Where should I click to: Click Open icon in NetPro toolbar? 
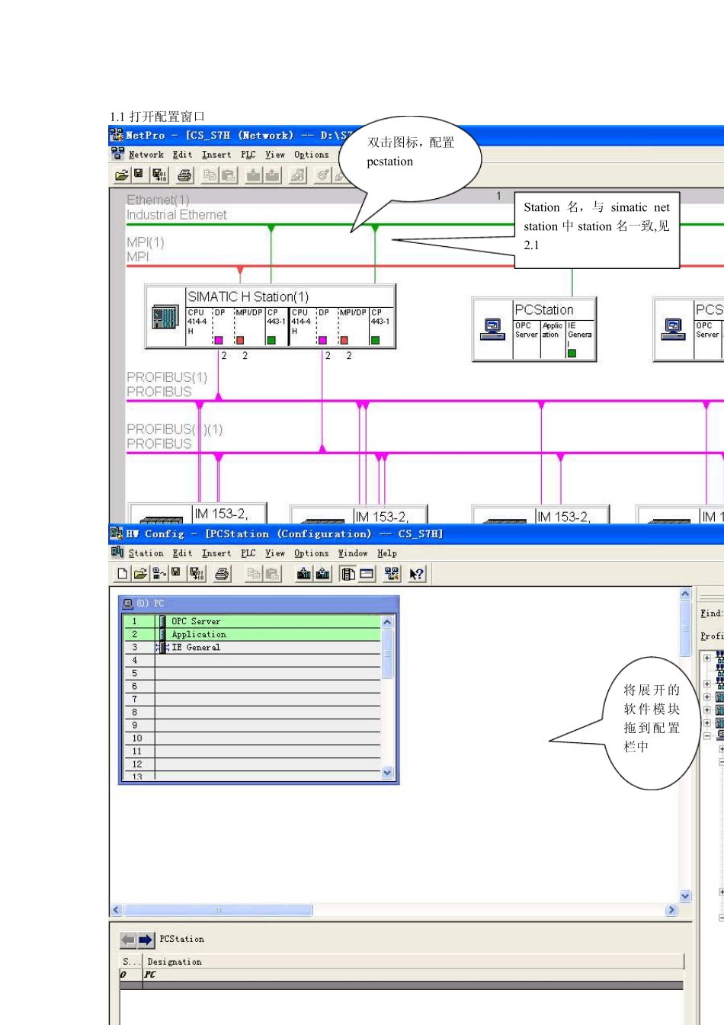click(x=121, y=175)
